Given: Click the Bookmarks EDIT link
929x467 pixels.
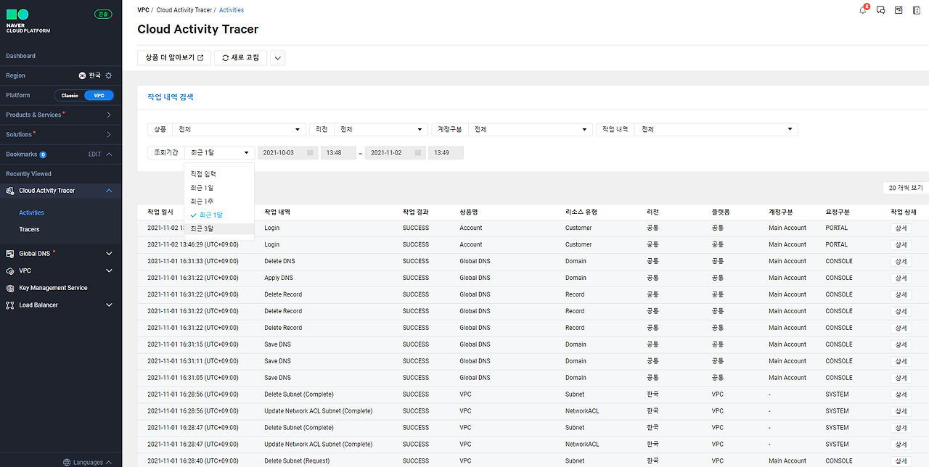Looking at the screenshot, I should [94, 154].
